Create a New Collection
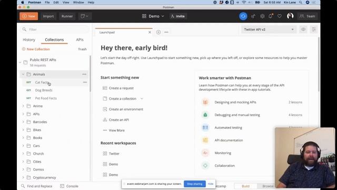337x190 pixels. pyautogui.click(x=36, y=49)
